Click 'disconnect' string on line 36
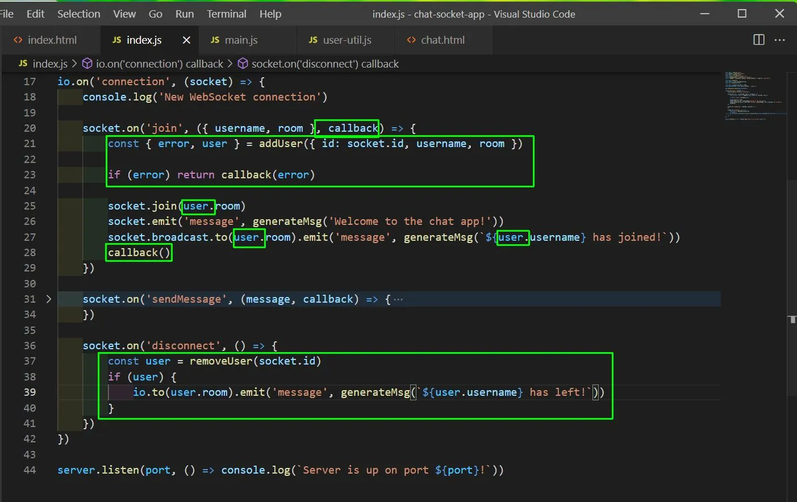This screenshot has height=502, width=797. click(183, 345)
